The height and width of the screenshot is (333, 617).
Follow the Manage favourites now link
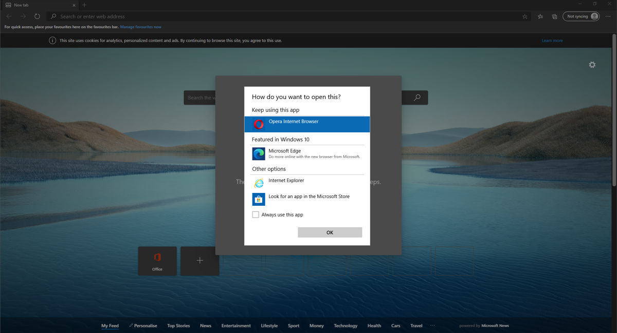click(140, 27)
